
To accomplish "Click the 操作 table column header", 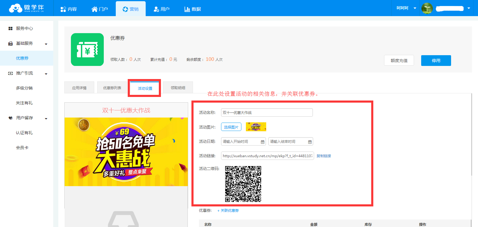I will point(423,224).
